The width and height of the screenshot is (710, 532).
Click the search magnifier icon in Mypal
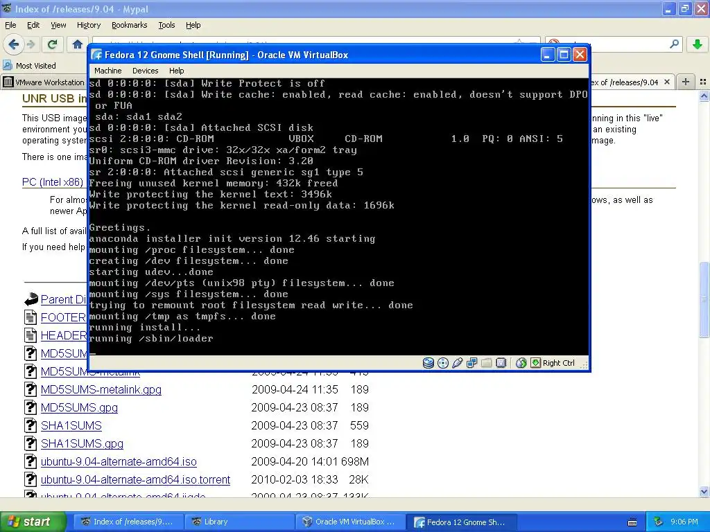(674, 44)
